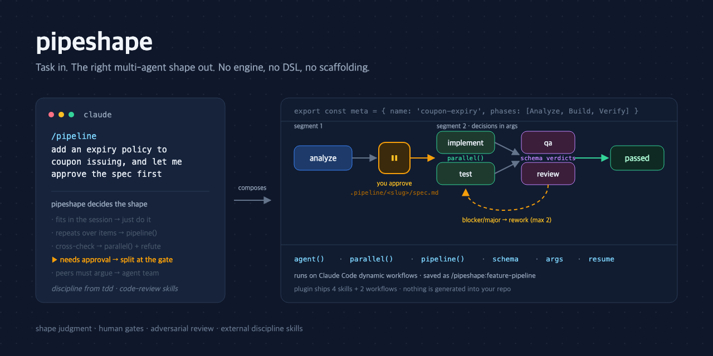Click the bottom 'shape judgment · human gates' line
The height and width of the screenshot is (356, 713).
click(x=169, y=328)
